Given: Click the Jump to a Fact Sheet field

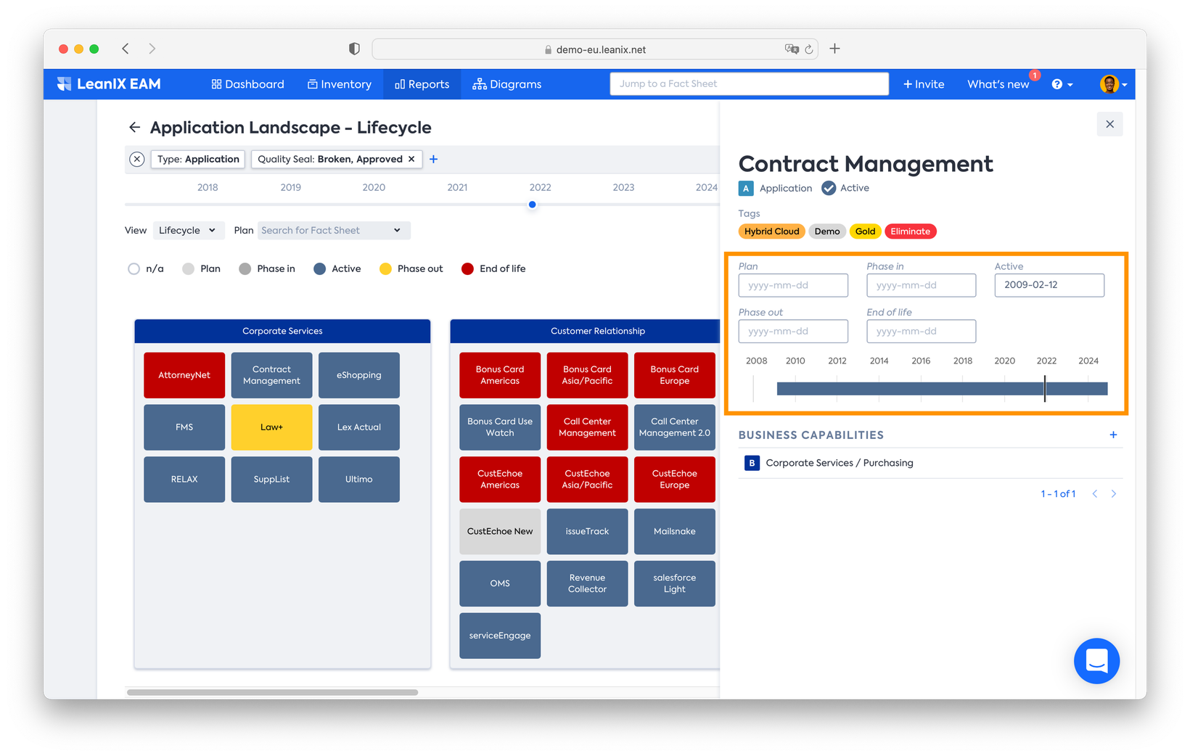Looking at the screenshot, I should [749, 84].
